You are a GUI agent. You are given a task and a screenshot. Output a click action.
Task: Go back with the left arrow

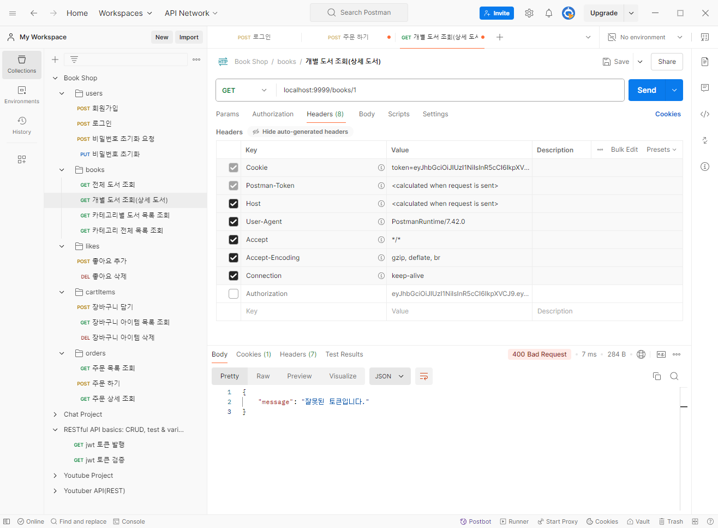(x=34, y=13)
